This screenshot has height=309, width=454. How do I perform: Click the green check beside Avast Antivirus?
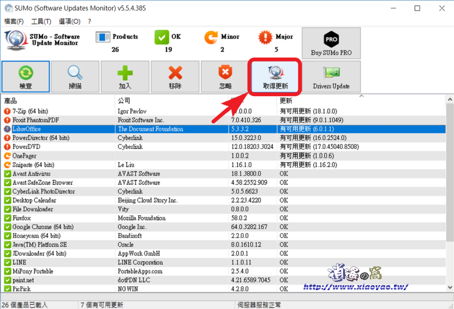coord(7,173)
